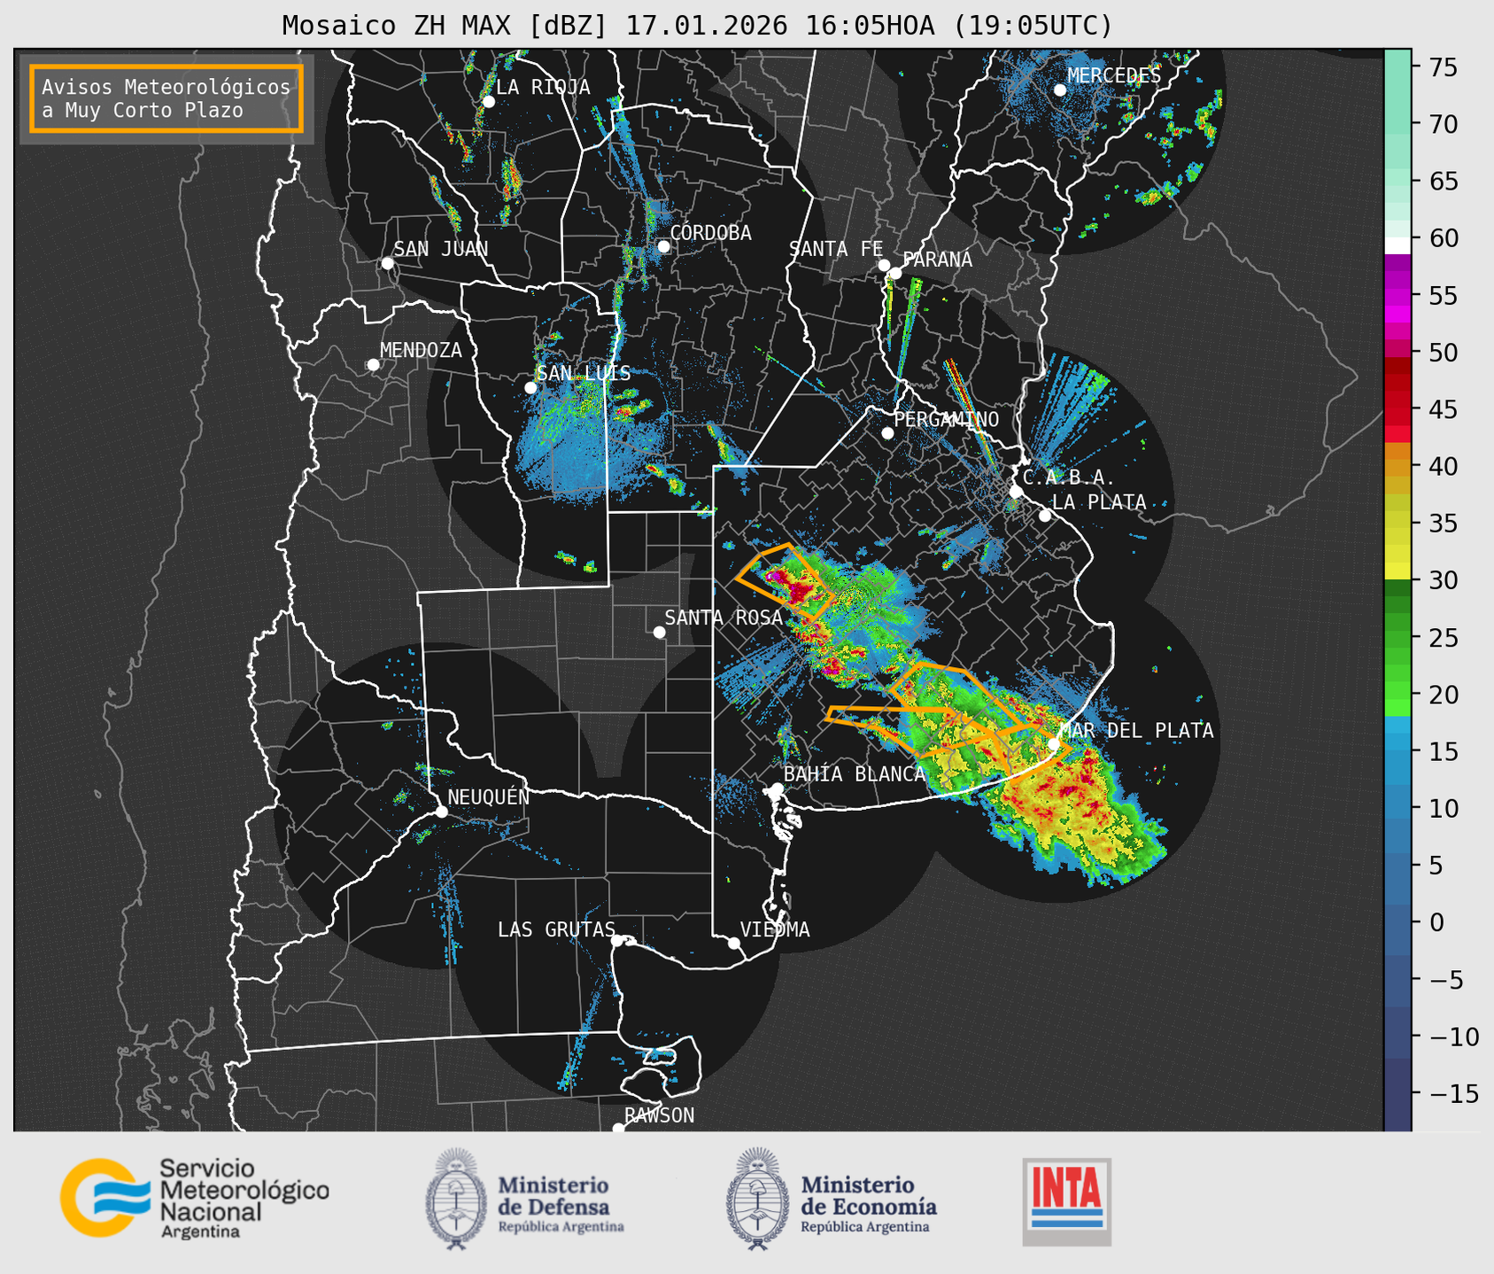
Task: Click the MAR DEL PLATA label text
Action: click(1136, 731)
